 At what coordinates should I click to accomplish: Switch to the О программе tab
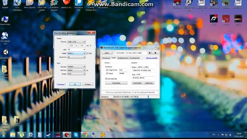[x=134, y=58]
